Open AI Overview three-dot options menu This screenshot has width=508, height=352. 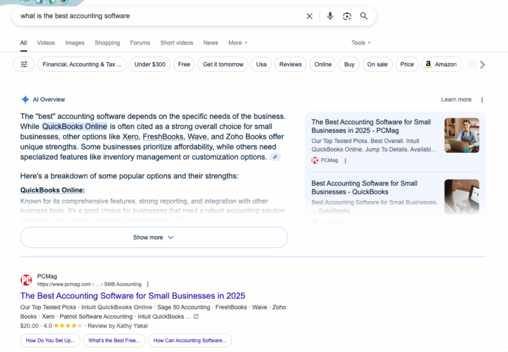pos(482,100)
